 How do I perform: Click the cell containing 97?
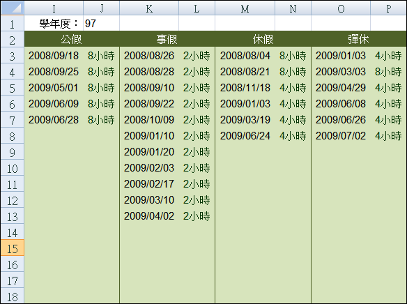pyautogui.click(x=101, y=24)
